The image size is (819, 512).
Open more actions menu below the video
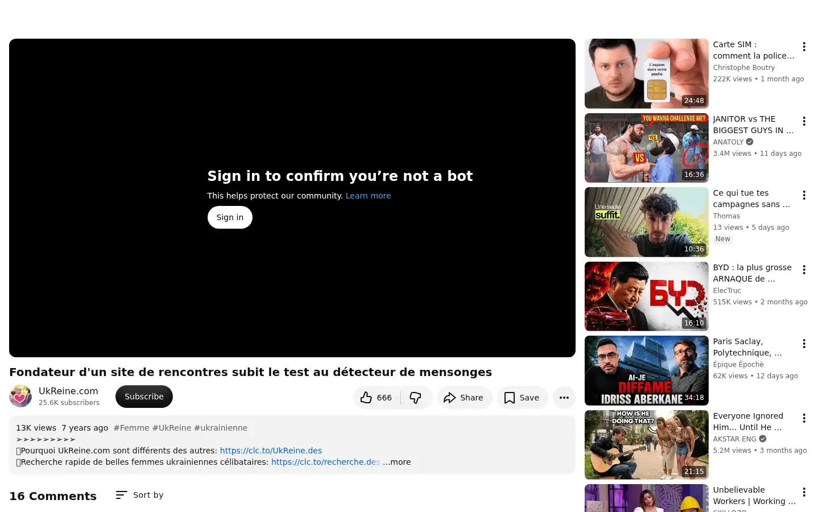(x=564, y=398)
